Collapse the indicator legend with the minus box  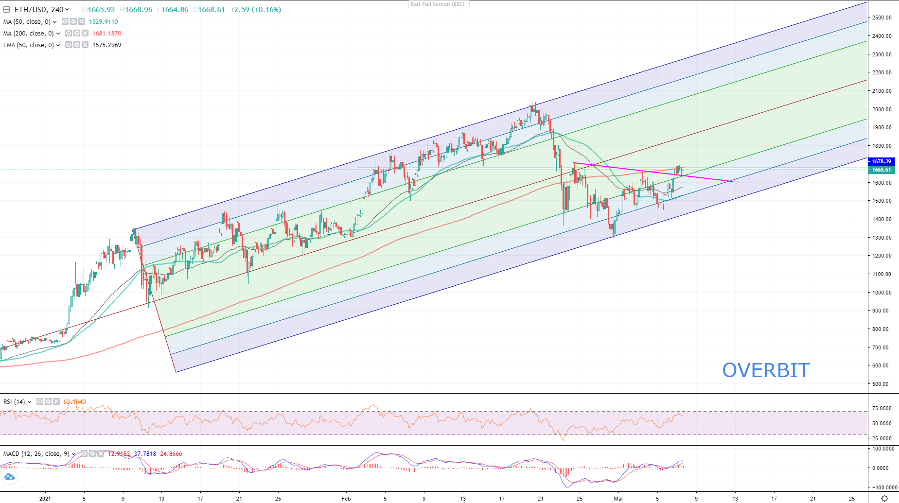(7, 10)
